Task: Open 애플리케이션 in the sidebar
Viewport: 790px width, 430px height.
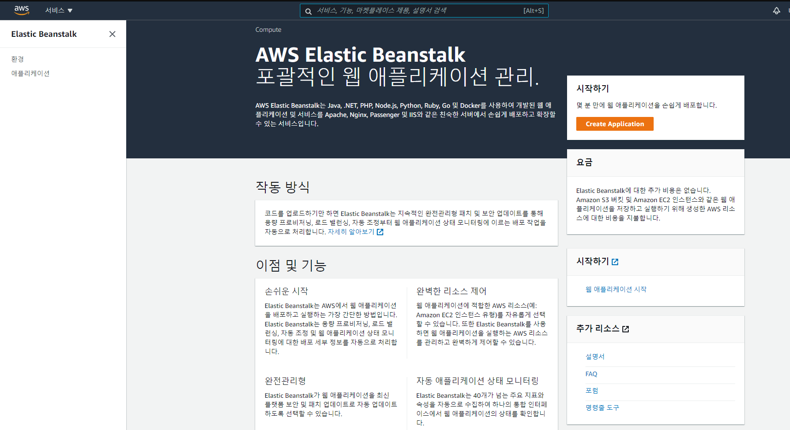Action: pyautogui.click(x=30, y=73)
